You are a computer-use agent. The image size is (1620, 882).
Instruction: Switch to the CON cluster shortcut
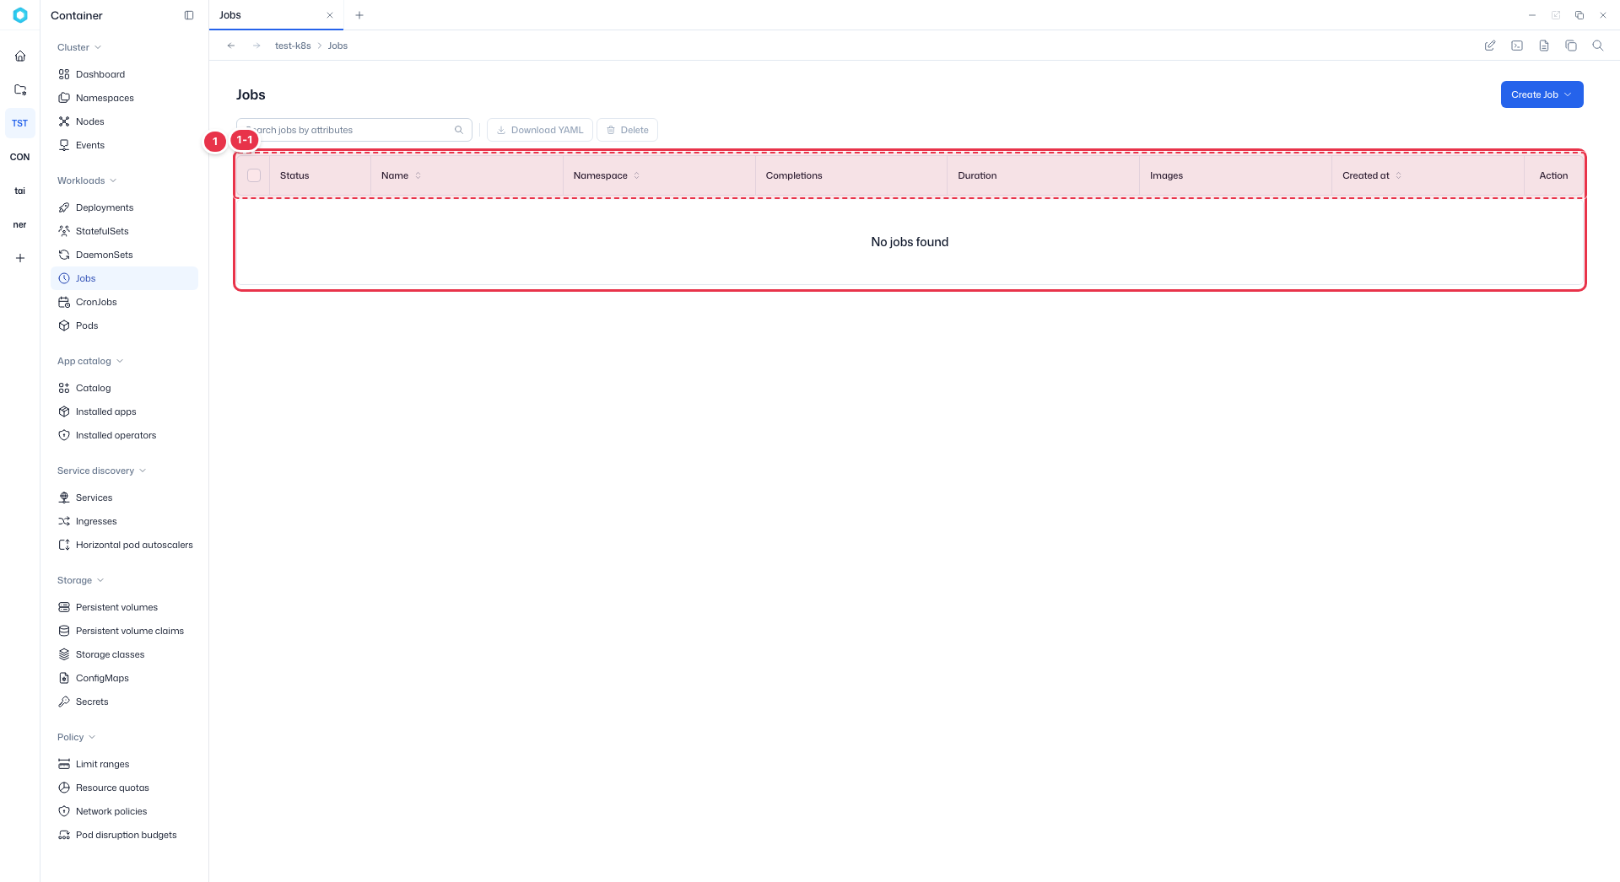pos(20,157)
